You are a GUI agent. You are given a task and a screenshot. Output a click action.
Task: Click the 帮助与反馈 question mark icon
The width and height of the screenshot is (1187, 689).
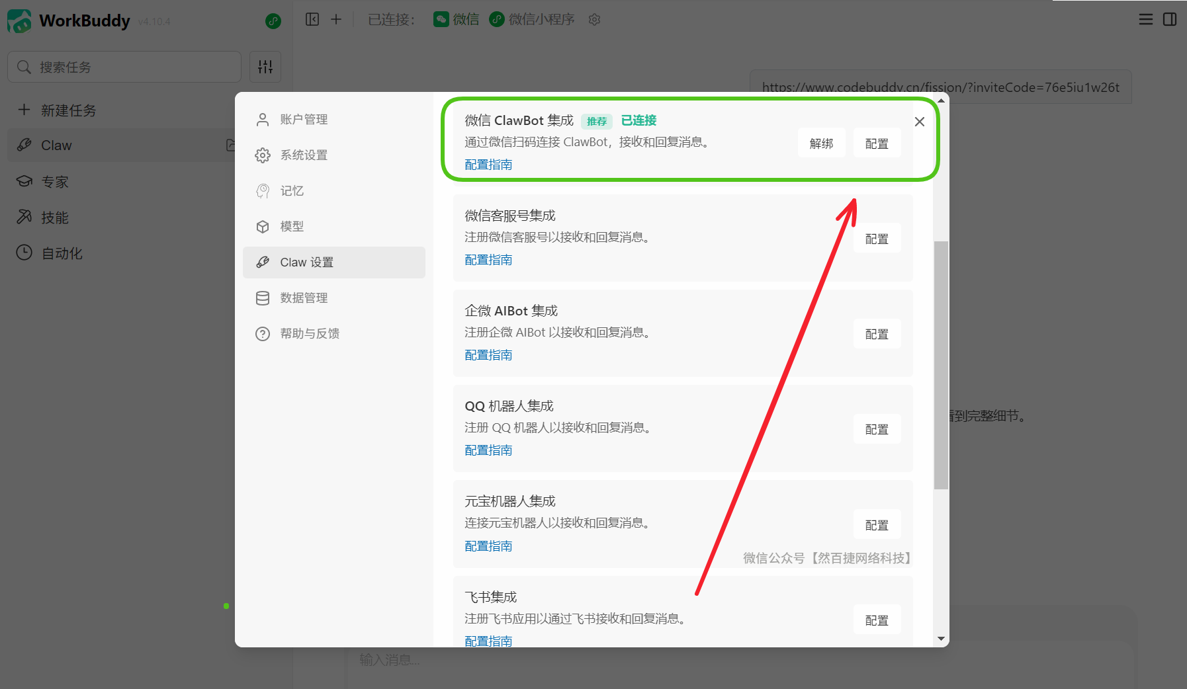[x=263, y=333]
